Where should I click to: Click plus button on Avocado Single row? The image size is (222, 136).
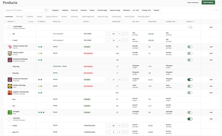(x=119, y=126)
